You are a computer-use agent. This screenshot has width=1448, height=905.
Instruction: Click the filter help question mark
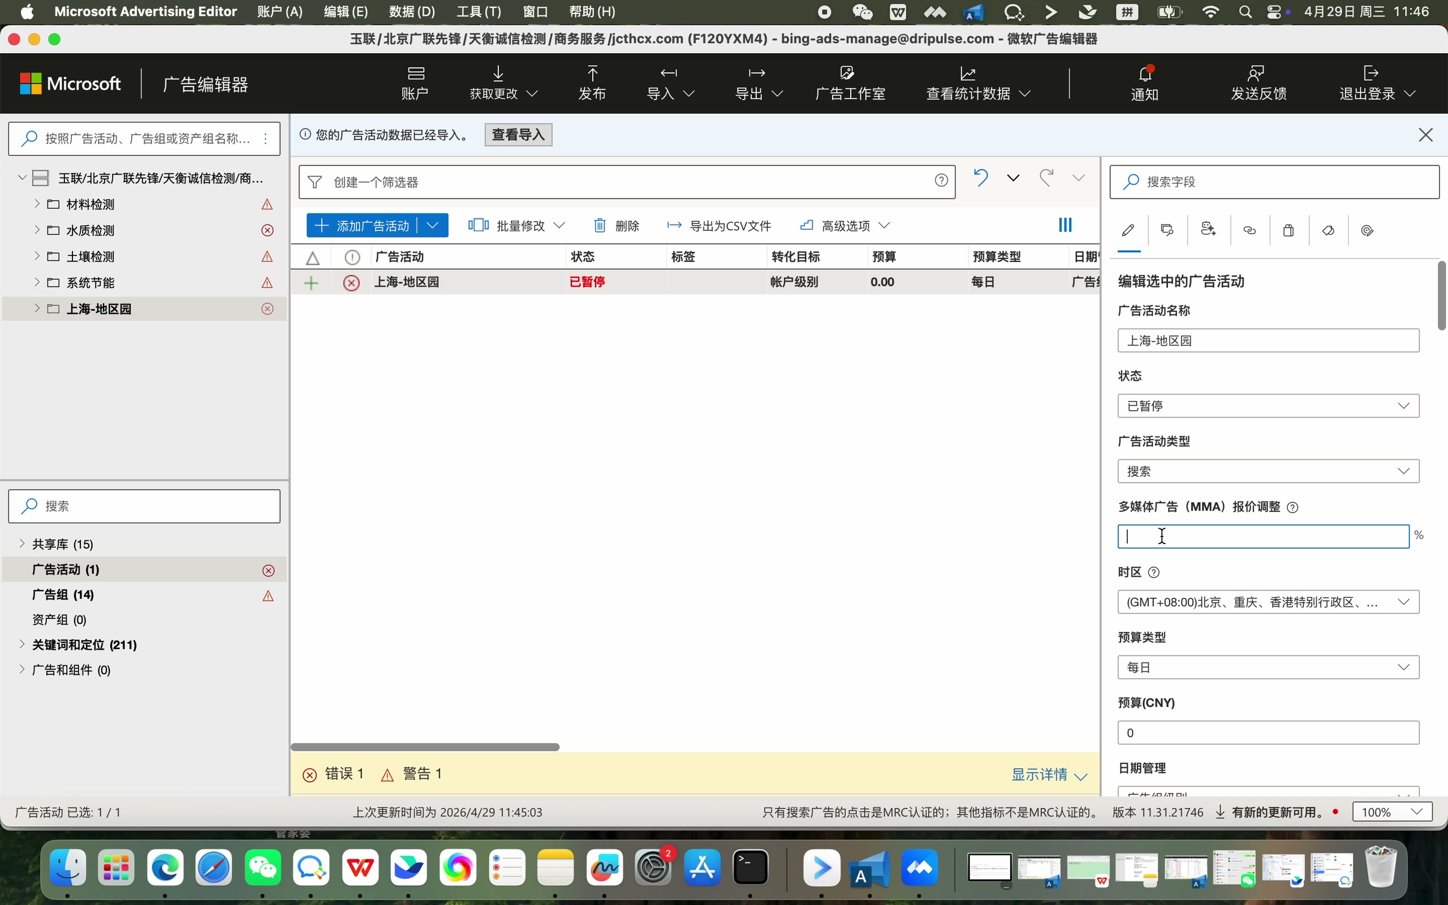tap(941, 180)
